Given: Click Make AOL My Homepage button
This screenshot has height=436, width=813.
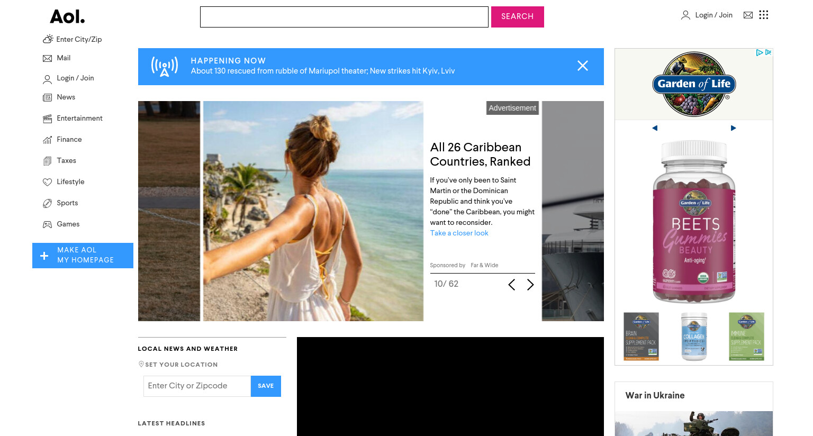Looking at the screenshot, I should pos(83,256).
